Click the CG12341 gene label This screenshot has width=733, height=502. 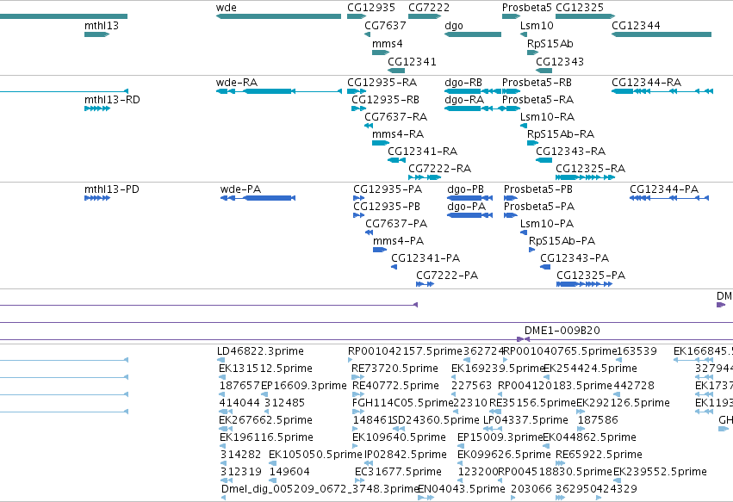(x=412, y=62)
